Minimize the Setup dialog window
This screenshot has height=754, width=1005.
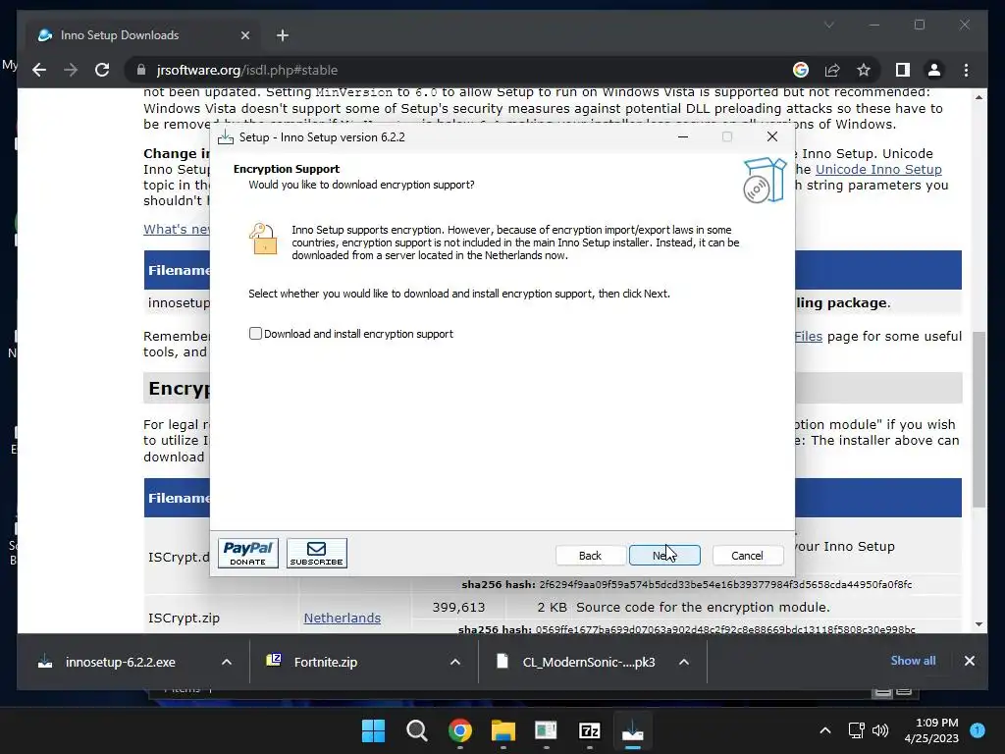tap(683, 136)
